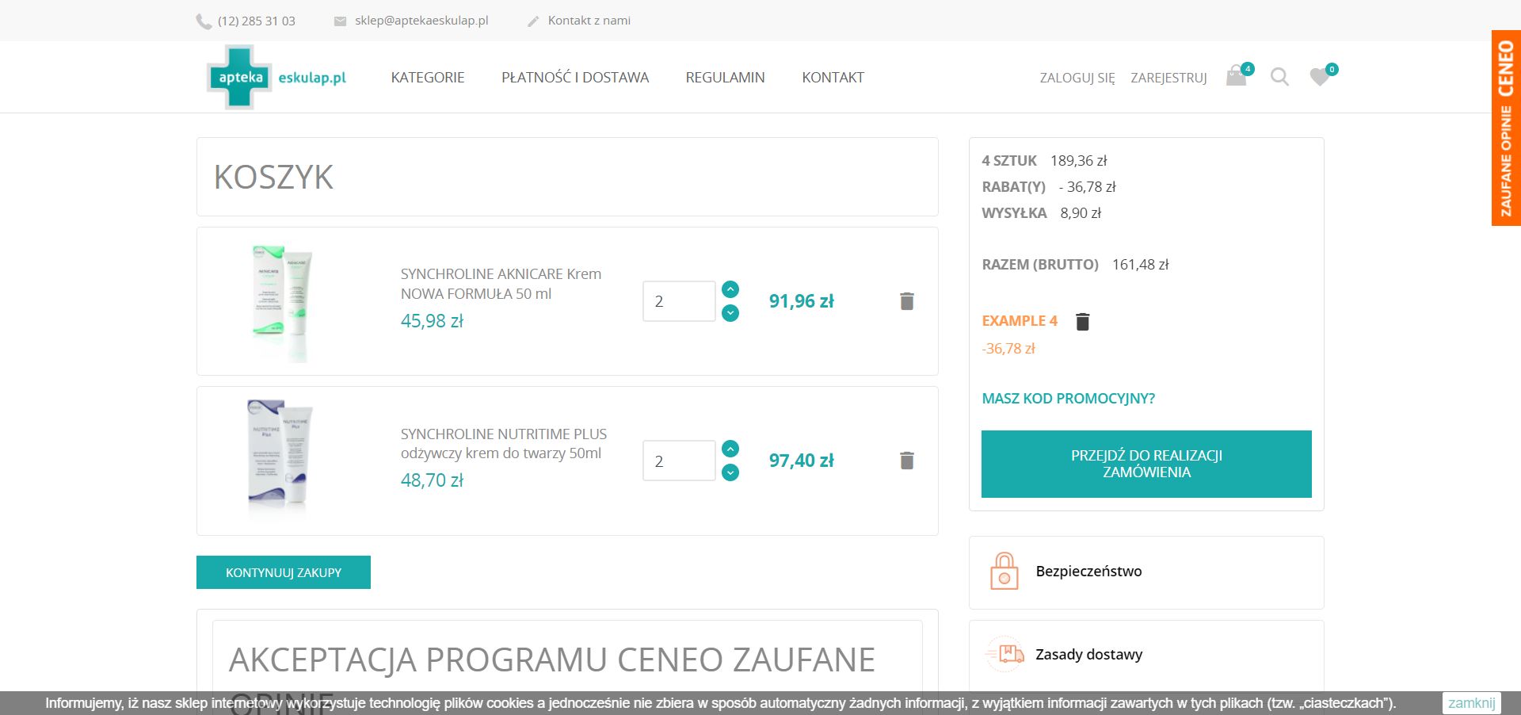This screenshot has height=715, width=1521.
Task: Delete SYNCHROLINE NUTRITIME PLUS from the cart
Action: pyautogui.click(x=907, y=461)
